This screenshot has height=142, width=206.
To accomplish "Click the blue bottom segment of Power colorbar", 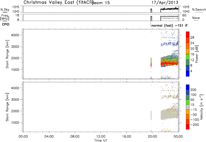I will [x=188, y=74].
